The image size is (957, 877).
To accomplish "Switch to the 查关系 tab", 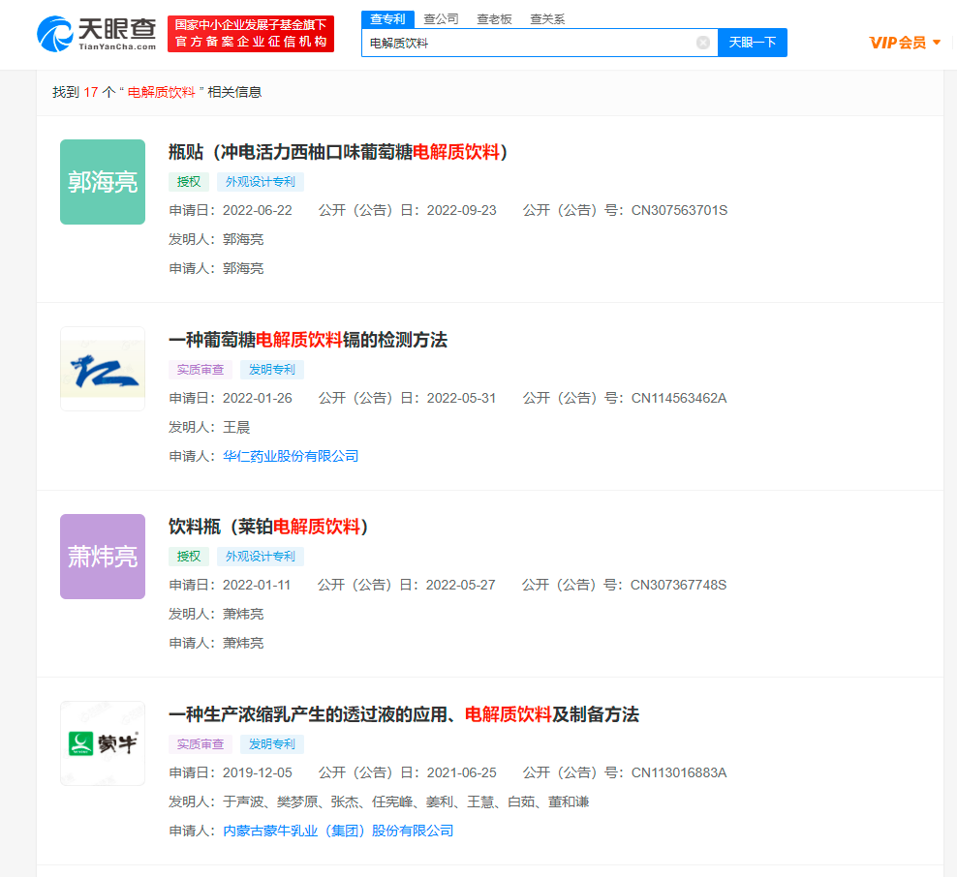I will pyautogui.click(x=547, y=19).
